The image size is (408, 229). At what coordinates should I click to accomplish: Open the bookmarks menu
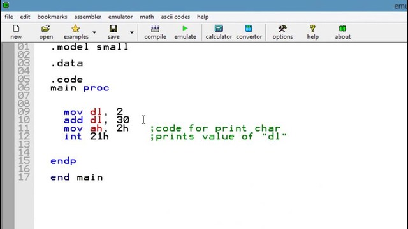(52, 17)
